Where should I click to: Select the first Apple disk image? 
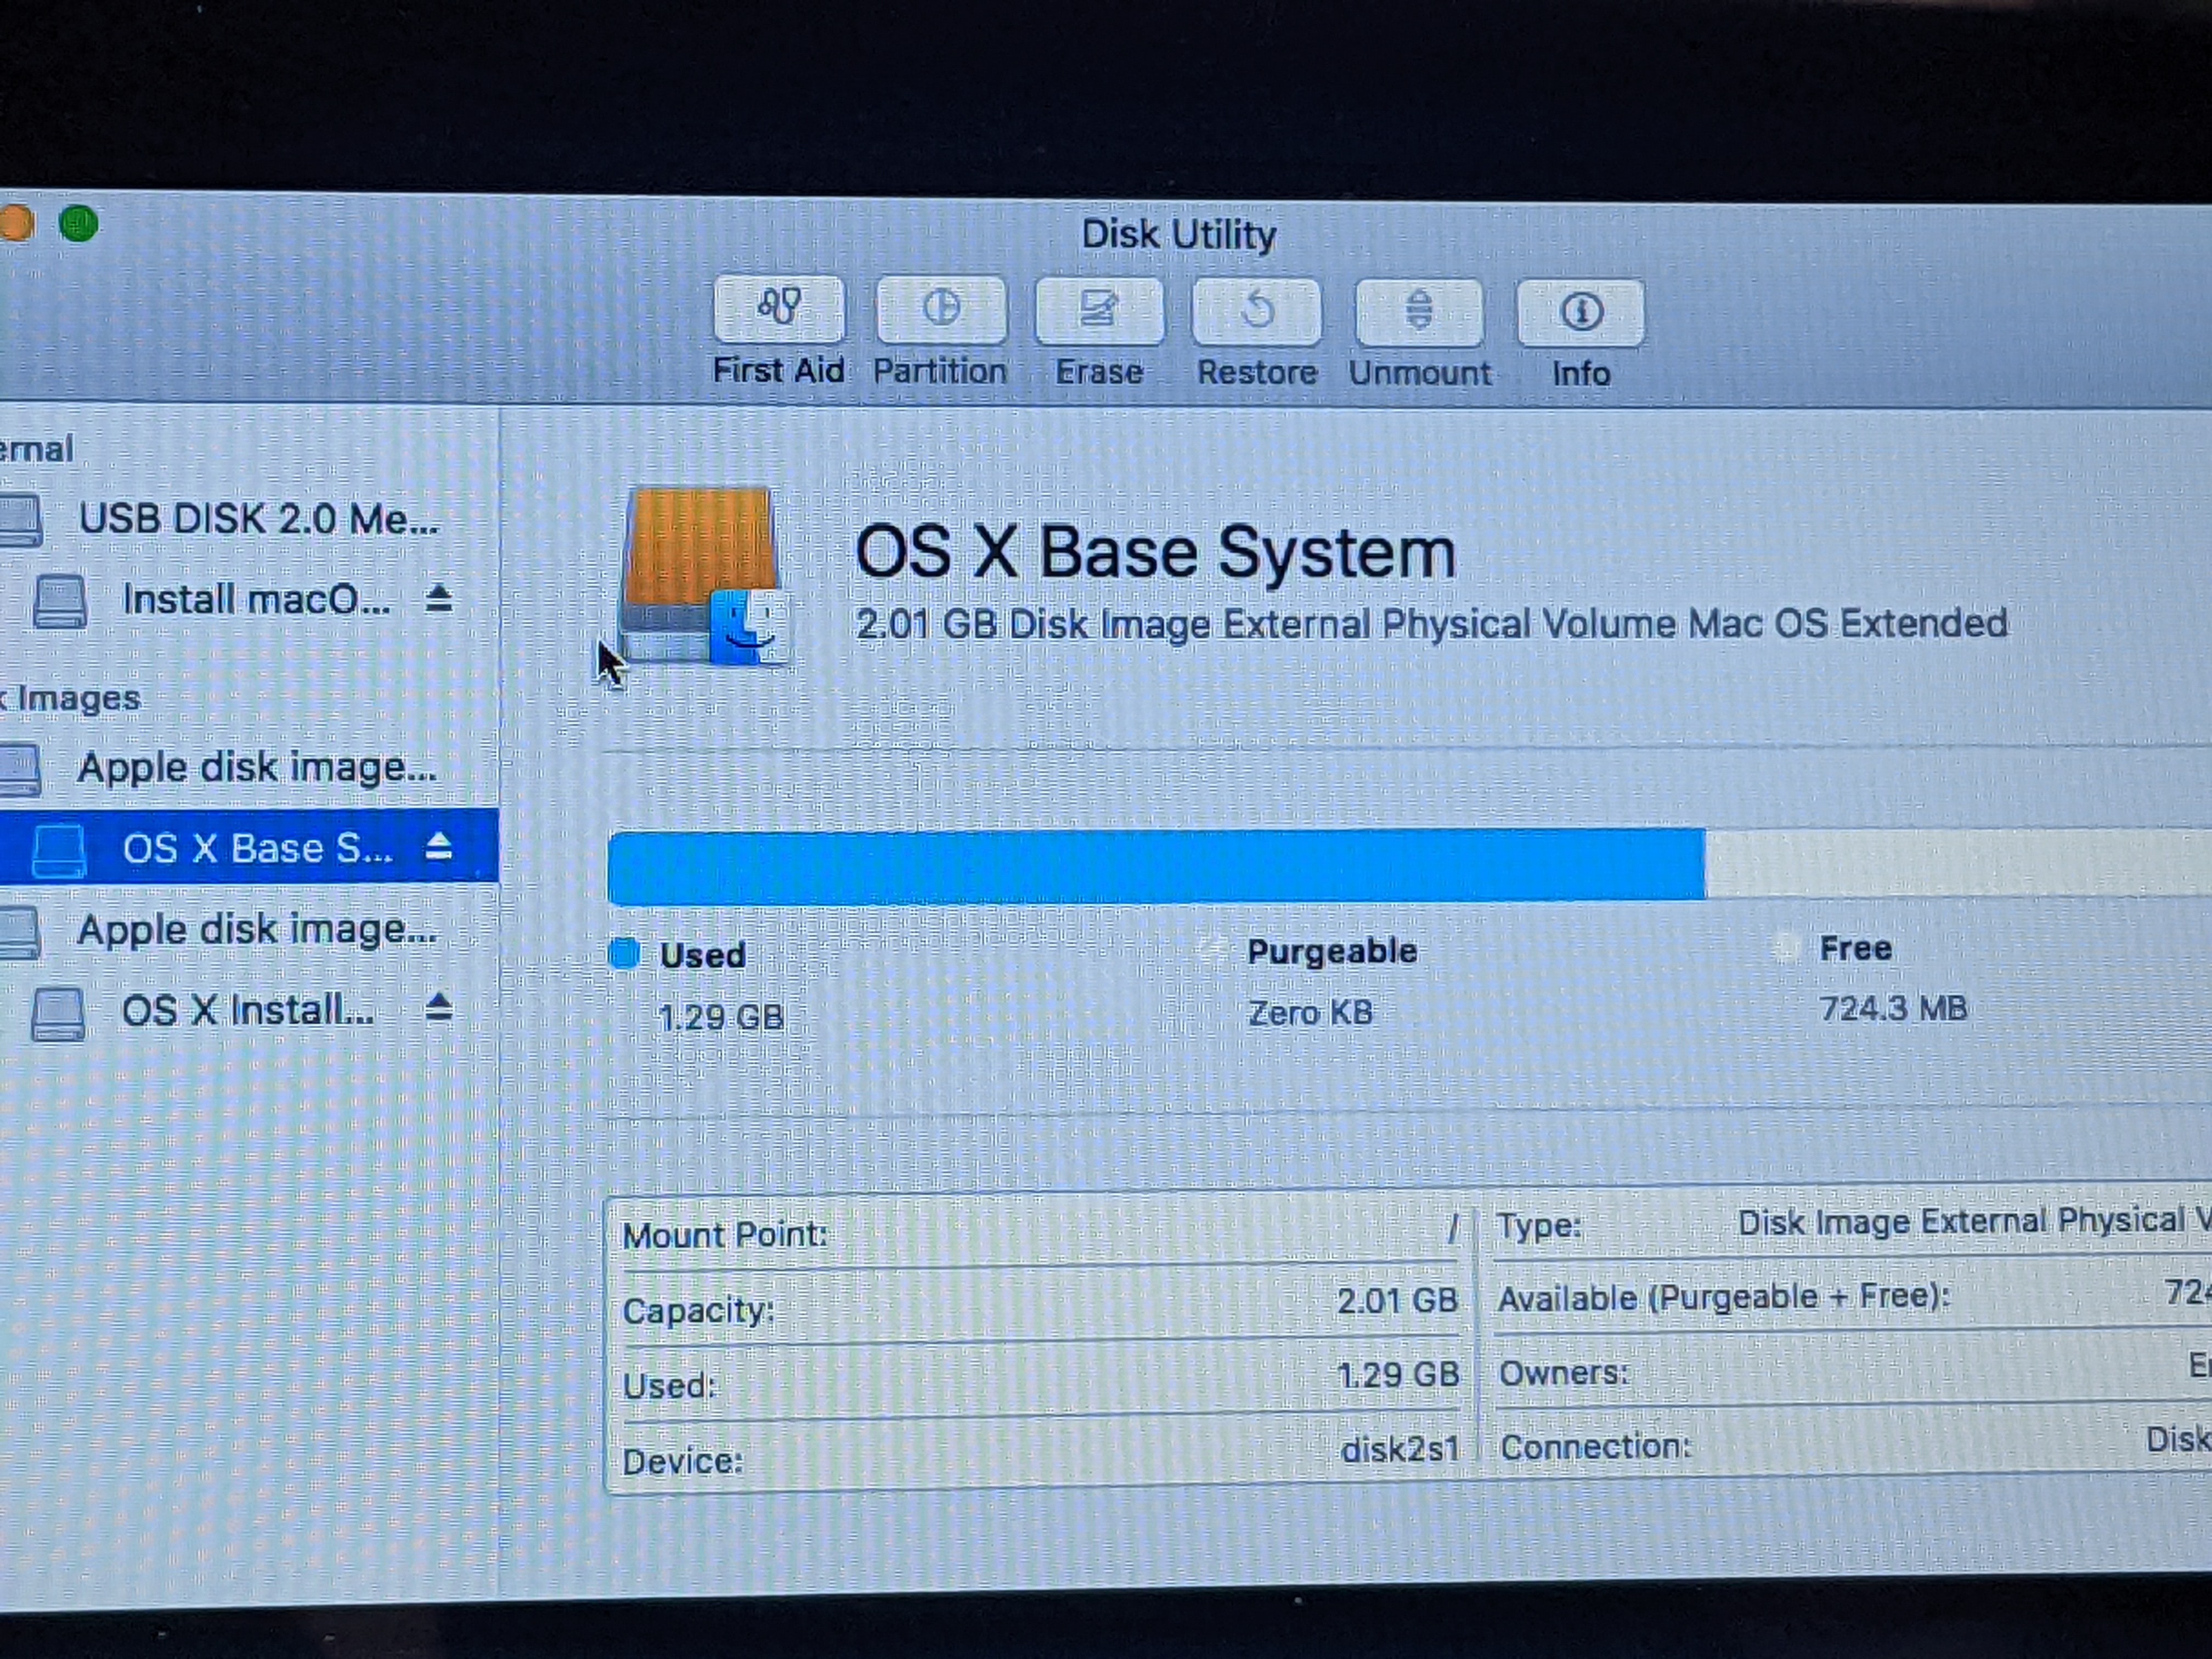tap(256, 768)
